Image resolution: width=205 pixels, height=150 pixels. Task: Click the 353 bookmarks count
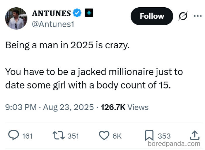[x=164, y=136]
